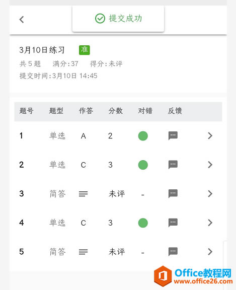The image size is (236, 290).
Task: Select the 分数 column header
Action: click(x=116, y=111)
